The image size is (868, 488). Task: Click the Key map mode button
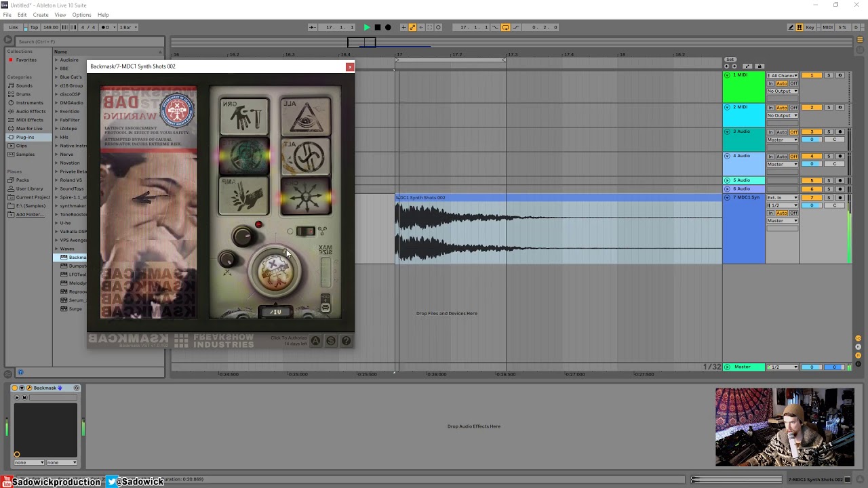pyautogui.click(x=810, y=27)
